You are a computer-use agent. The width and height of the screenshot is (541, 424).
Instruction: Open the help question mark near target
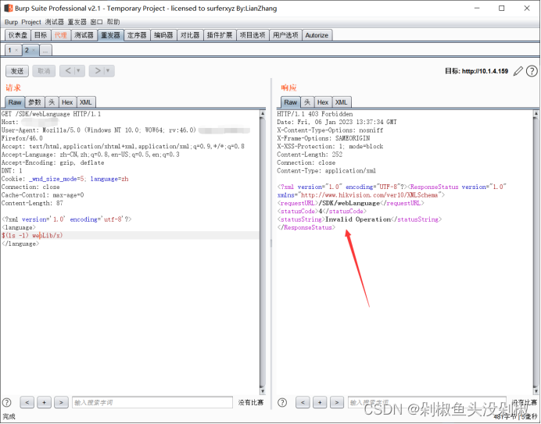point(532,71)
